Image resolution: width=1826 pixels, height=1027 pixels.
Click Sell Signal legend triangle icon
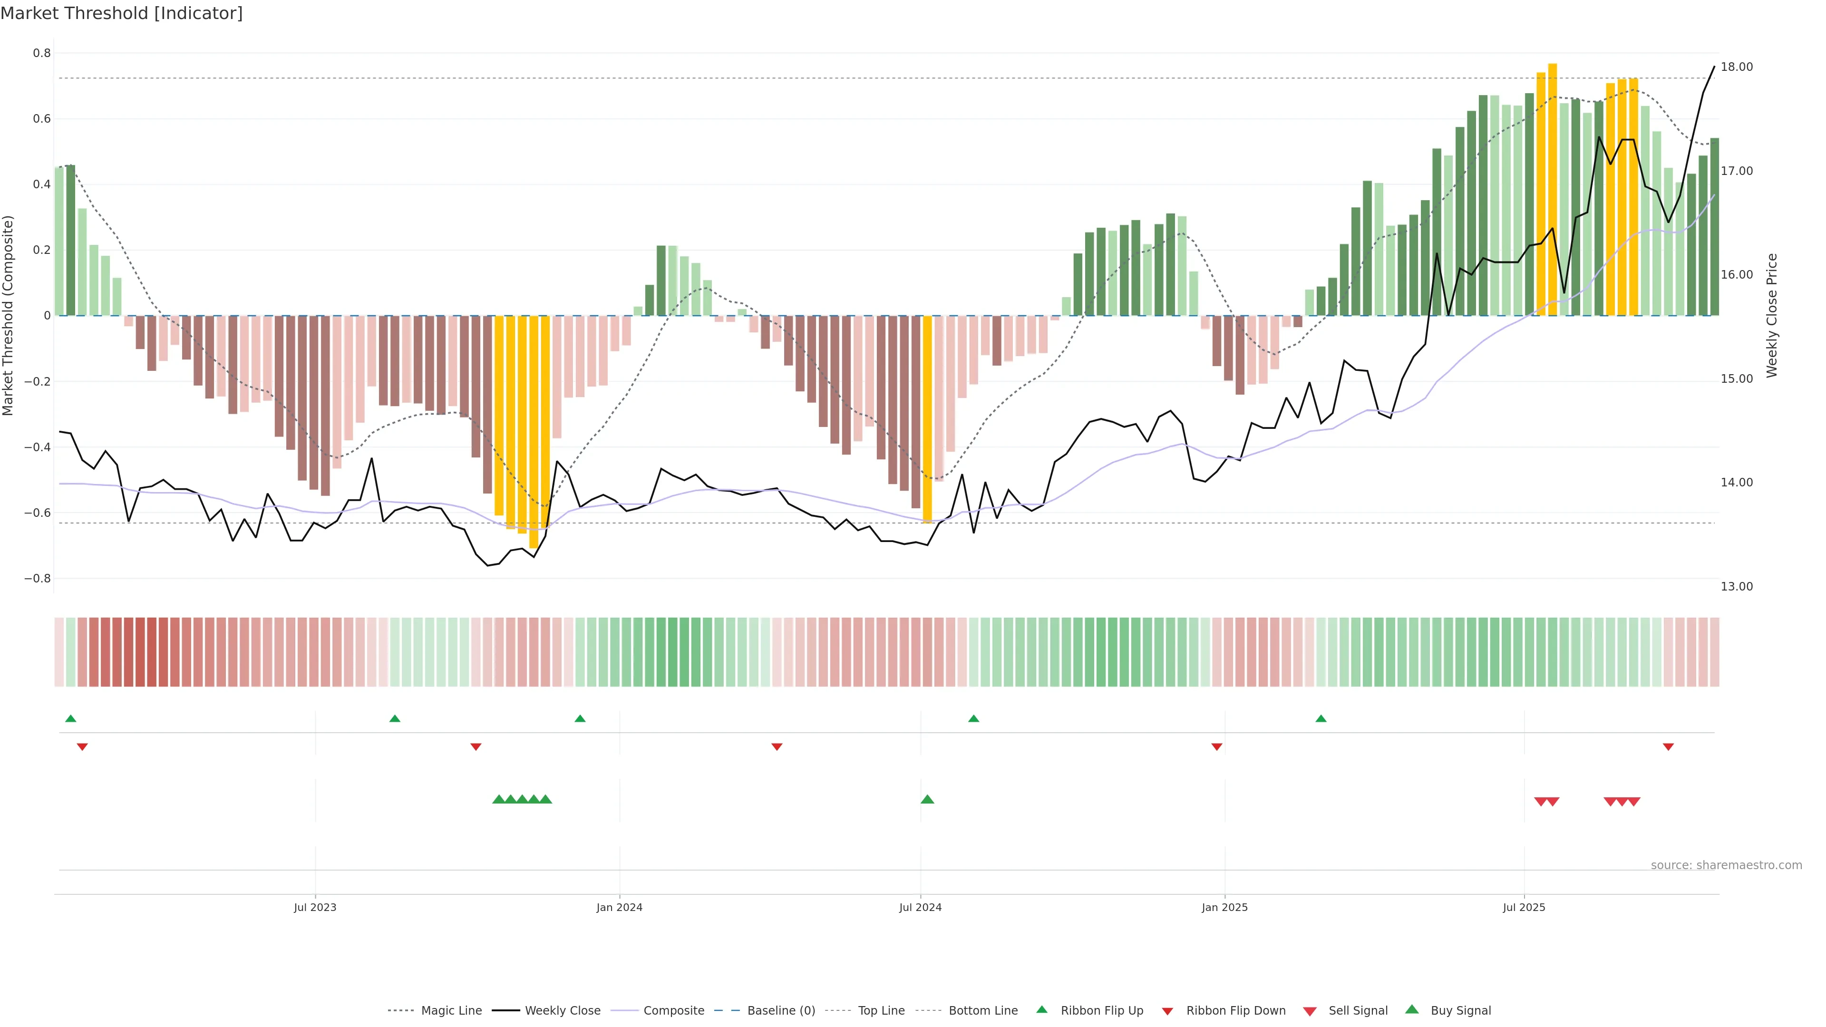(1309, 1011)
